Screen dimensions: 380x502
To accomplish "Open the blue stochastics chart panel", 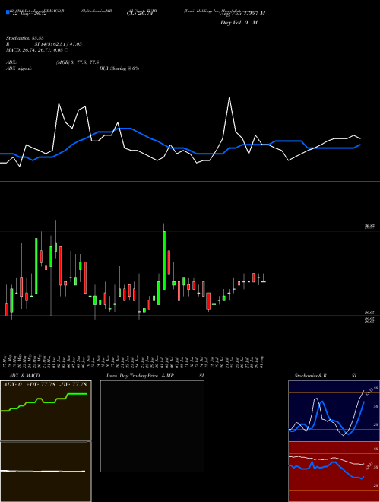I will pos(334,411).
